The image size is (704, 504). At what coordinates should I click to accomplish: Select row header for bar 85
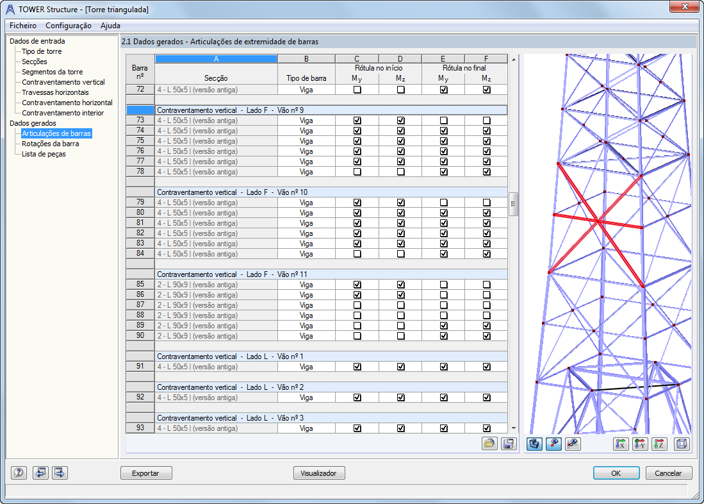click(x=140, y=285)
